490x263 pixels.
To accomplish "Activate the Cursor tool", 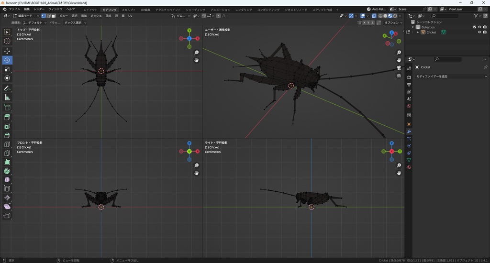I will (x=7, y=41).
